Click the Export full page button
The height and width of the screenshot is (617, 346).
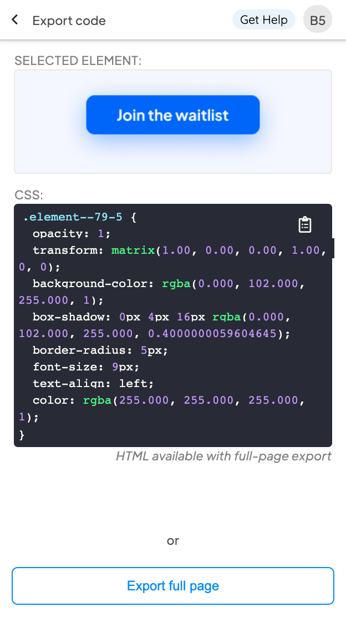coord(173,586)
